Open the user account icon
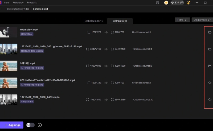 [x=189, y=3]
